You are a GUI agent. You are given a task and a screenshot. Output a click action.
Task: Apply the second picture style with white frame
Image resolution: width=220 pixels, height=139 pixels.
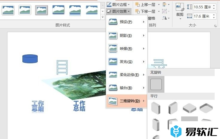25,10
